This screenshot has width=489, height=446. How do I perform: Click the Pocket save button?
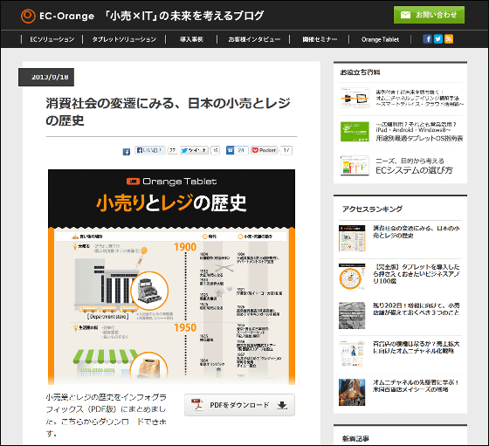264,150
